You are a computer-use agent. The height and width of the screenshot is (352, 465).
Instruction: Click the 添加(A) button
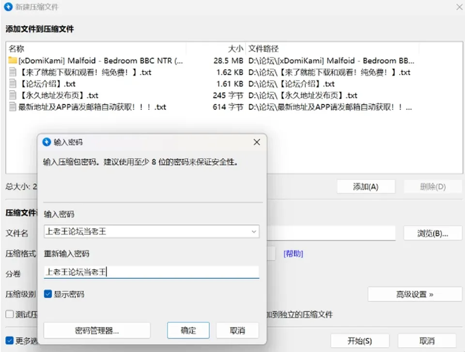[366, 187]
